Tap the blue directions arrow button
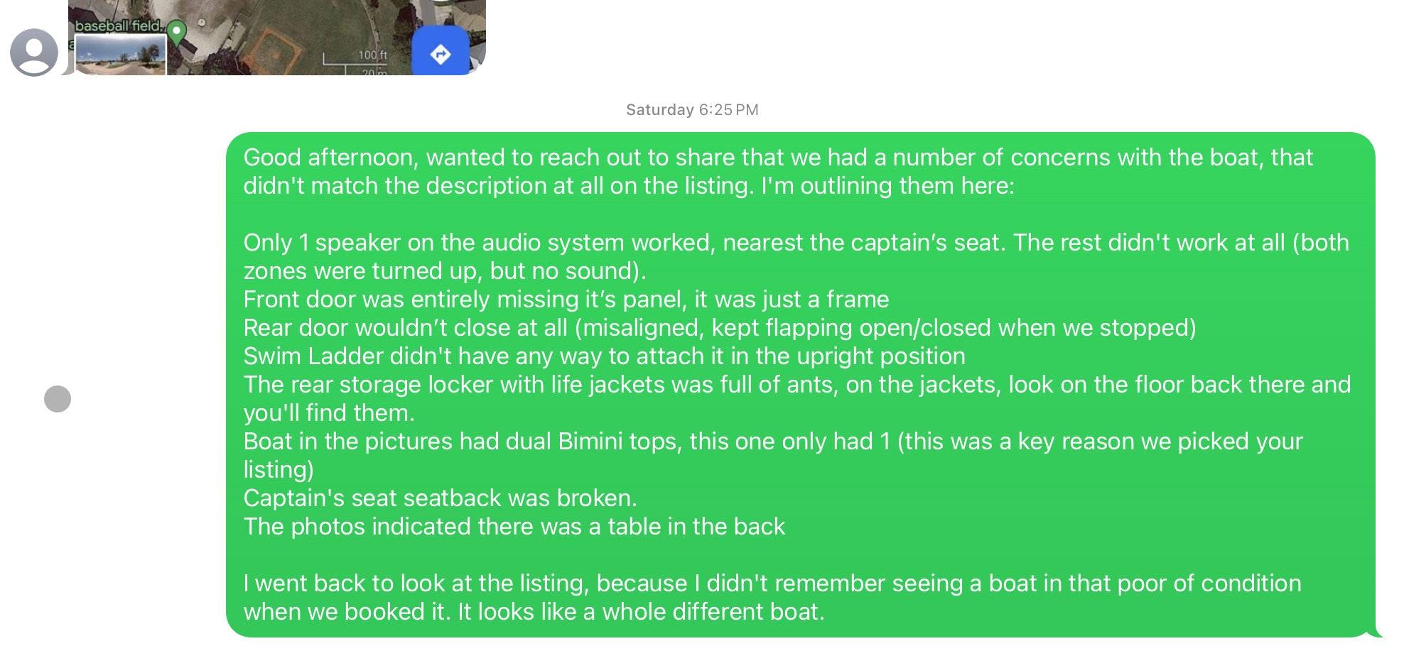This screenshot has width=1404, height=646. (x=441, y=53)
